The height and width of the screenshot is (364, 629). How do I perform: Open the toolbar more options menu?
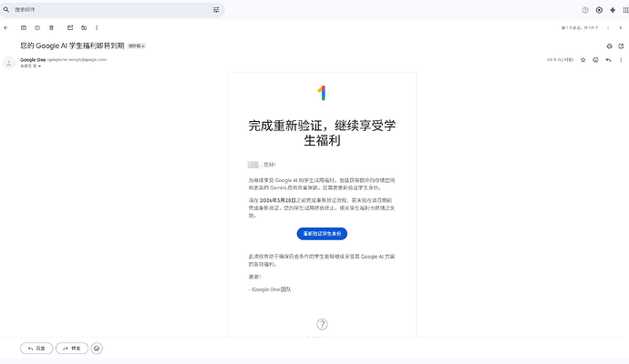[97, 27]
